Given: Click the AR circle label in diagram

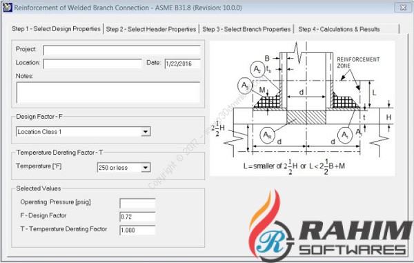Looking at the screenshot, I should [x=267, y=135].
